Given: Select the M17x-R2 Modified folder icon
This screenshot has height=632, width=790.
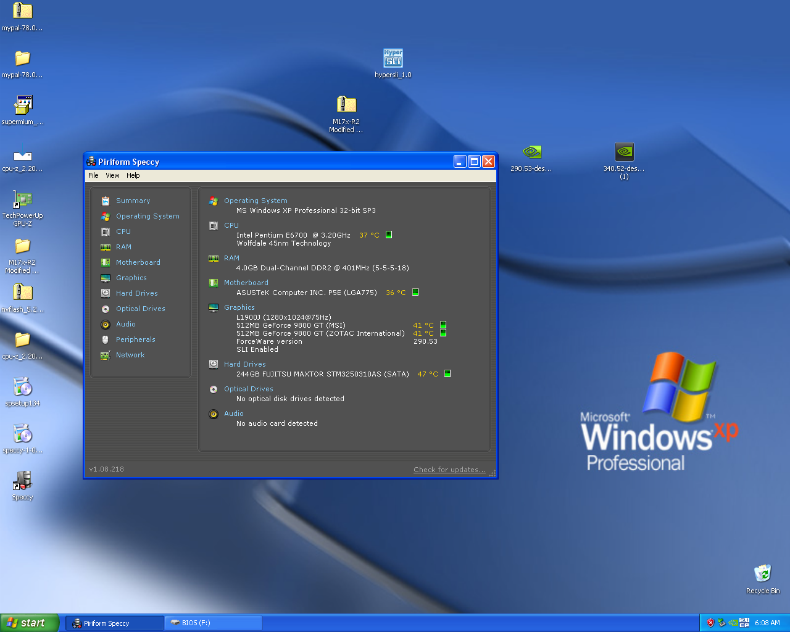Looking at the screenshot, I should [22, 255].
